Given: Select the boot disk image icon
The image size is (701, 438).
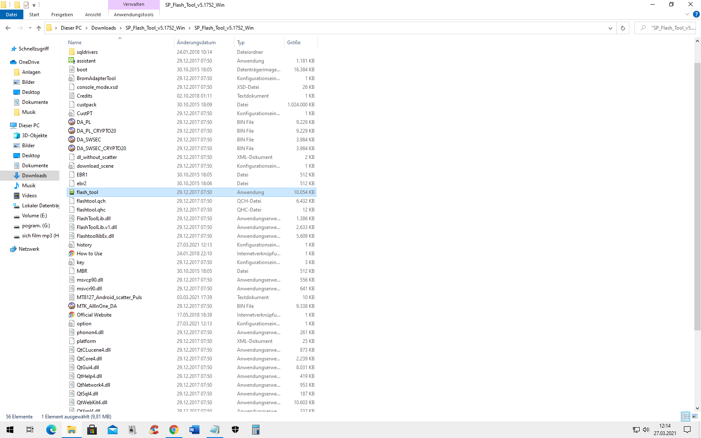Looking at the screenshot, I should click(x=72, y=69).
